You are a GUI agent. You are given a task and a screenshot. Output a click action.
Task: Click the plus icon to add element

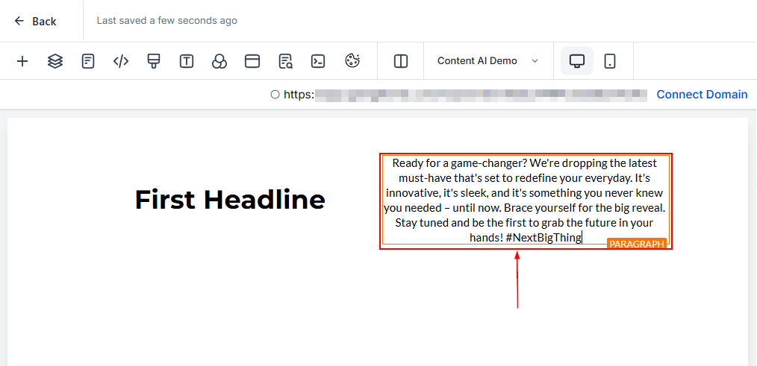(22, 61)
